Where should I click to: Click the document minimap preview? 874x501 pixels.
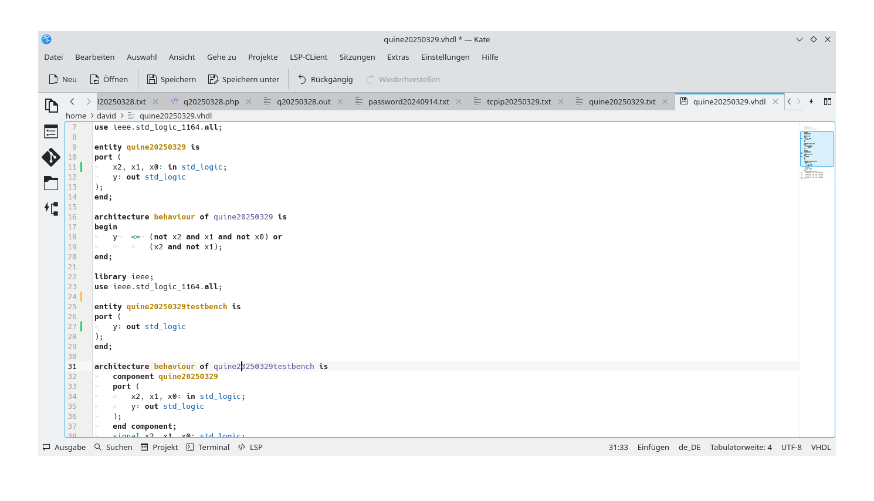817,150
